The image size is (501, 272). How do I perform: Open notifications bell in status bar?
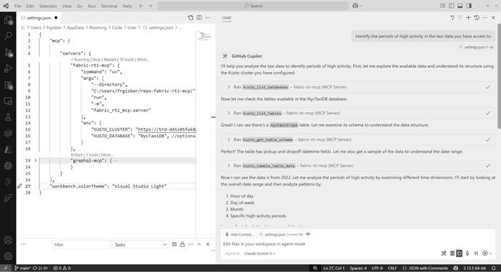click(494, 268)
